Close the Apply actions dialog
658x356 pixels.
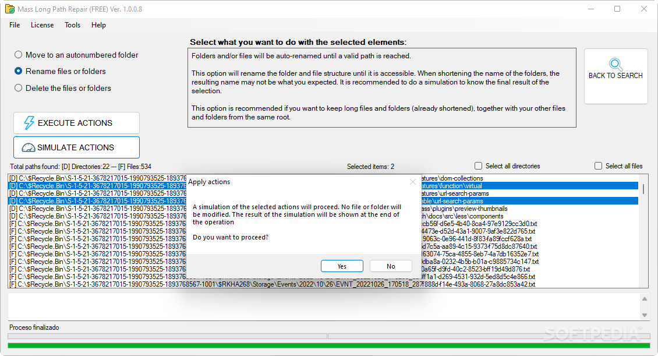413,182
